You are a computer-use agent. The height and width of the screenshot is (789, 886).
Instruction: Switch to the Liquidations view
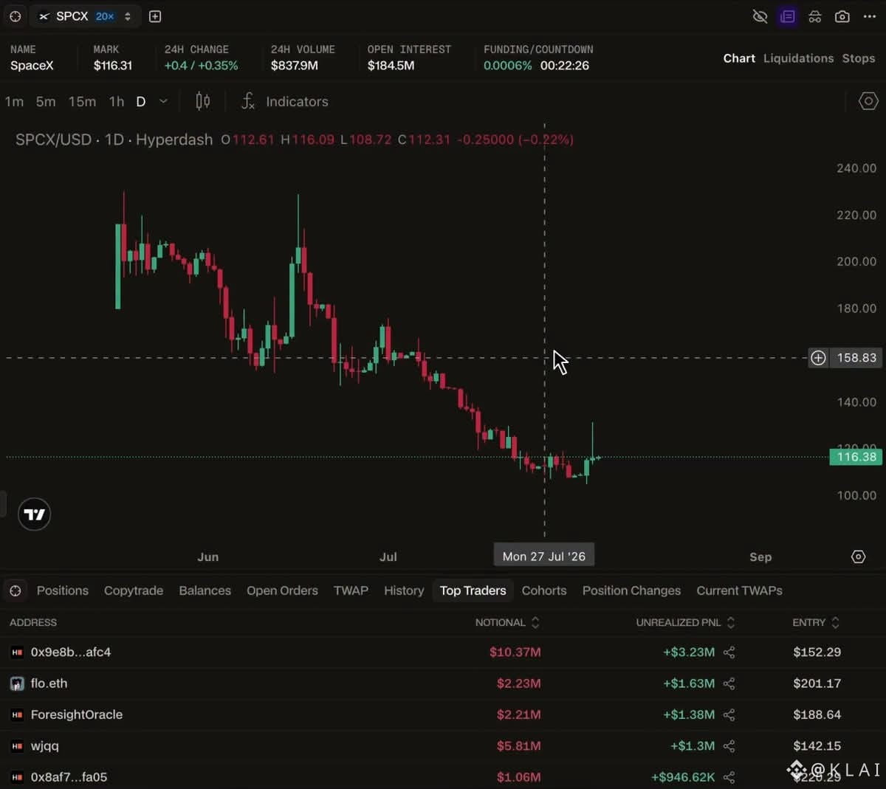click(x=798, y=58)
